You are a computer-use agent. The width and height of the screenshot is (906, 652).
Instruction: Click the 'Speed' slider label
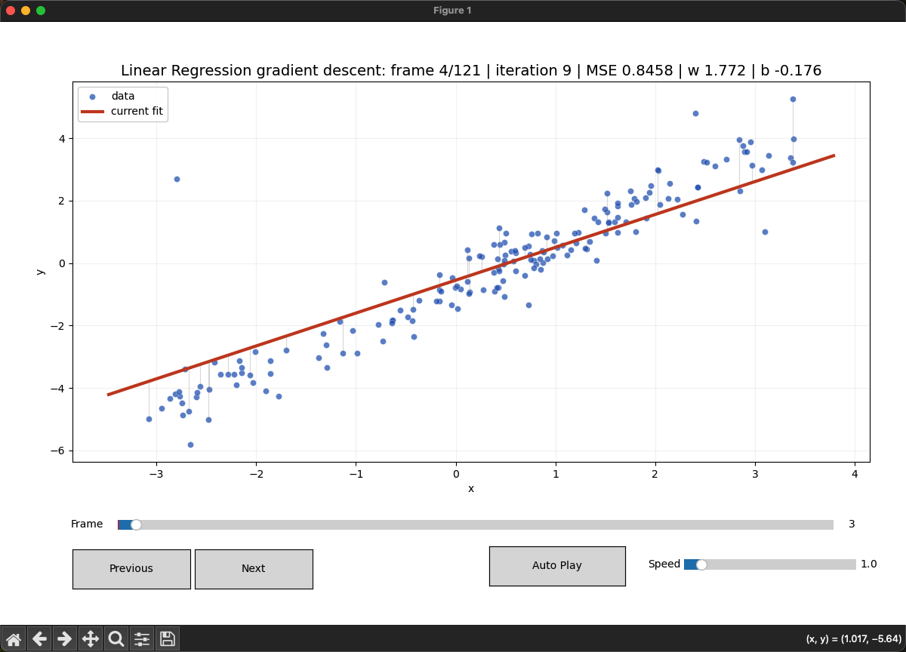pyautogui.click(x=664, y=564)
